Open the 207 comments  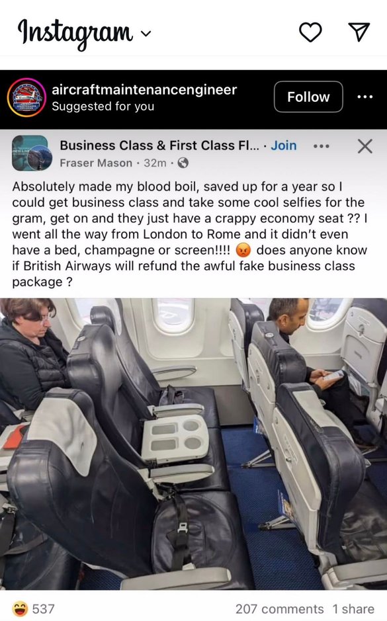point(279,608)
